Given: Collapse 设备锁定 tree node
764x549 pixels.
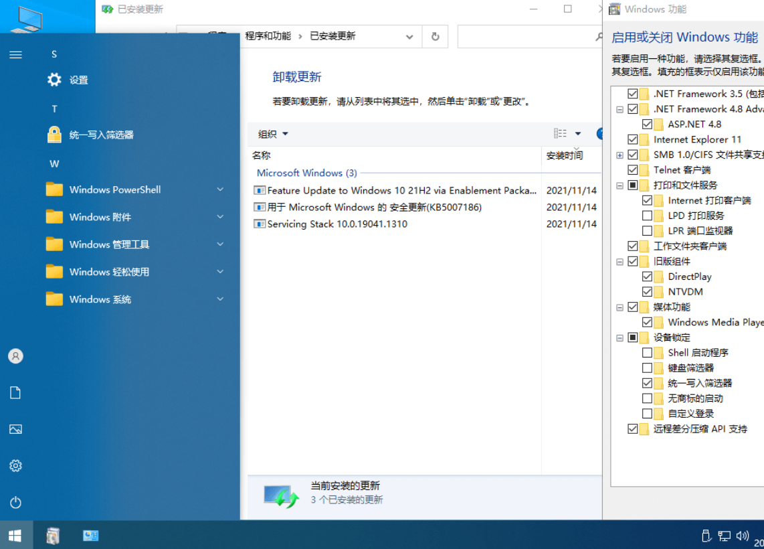Looking at the screenshot, I should tap(619, 338).
